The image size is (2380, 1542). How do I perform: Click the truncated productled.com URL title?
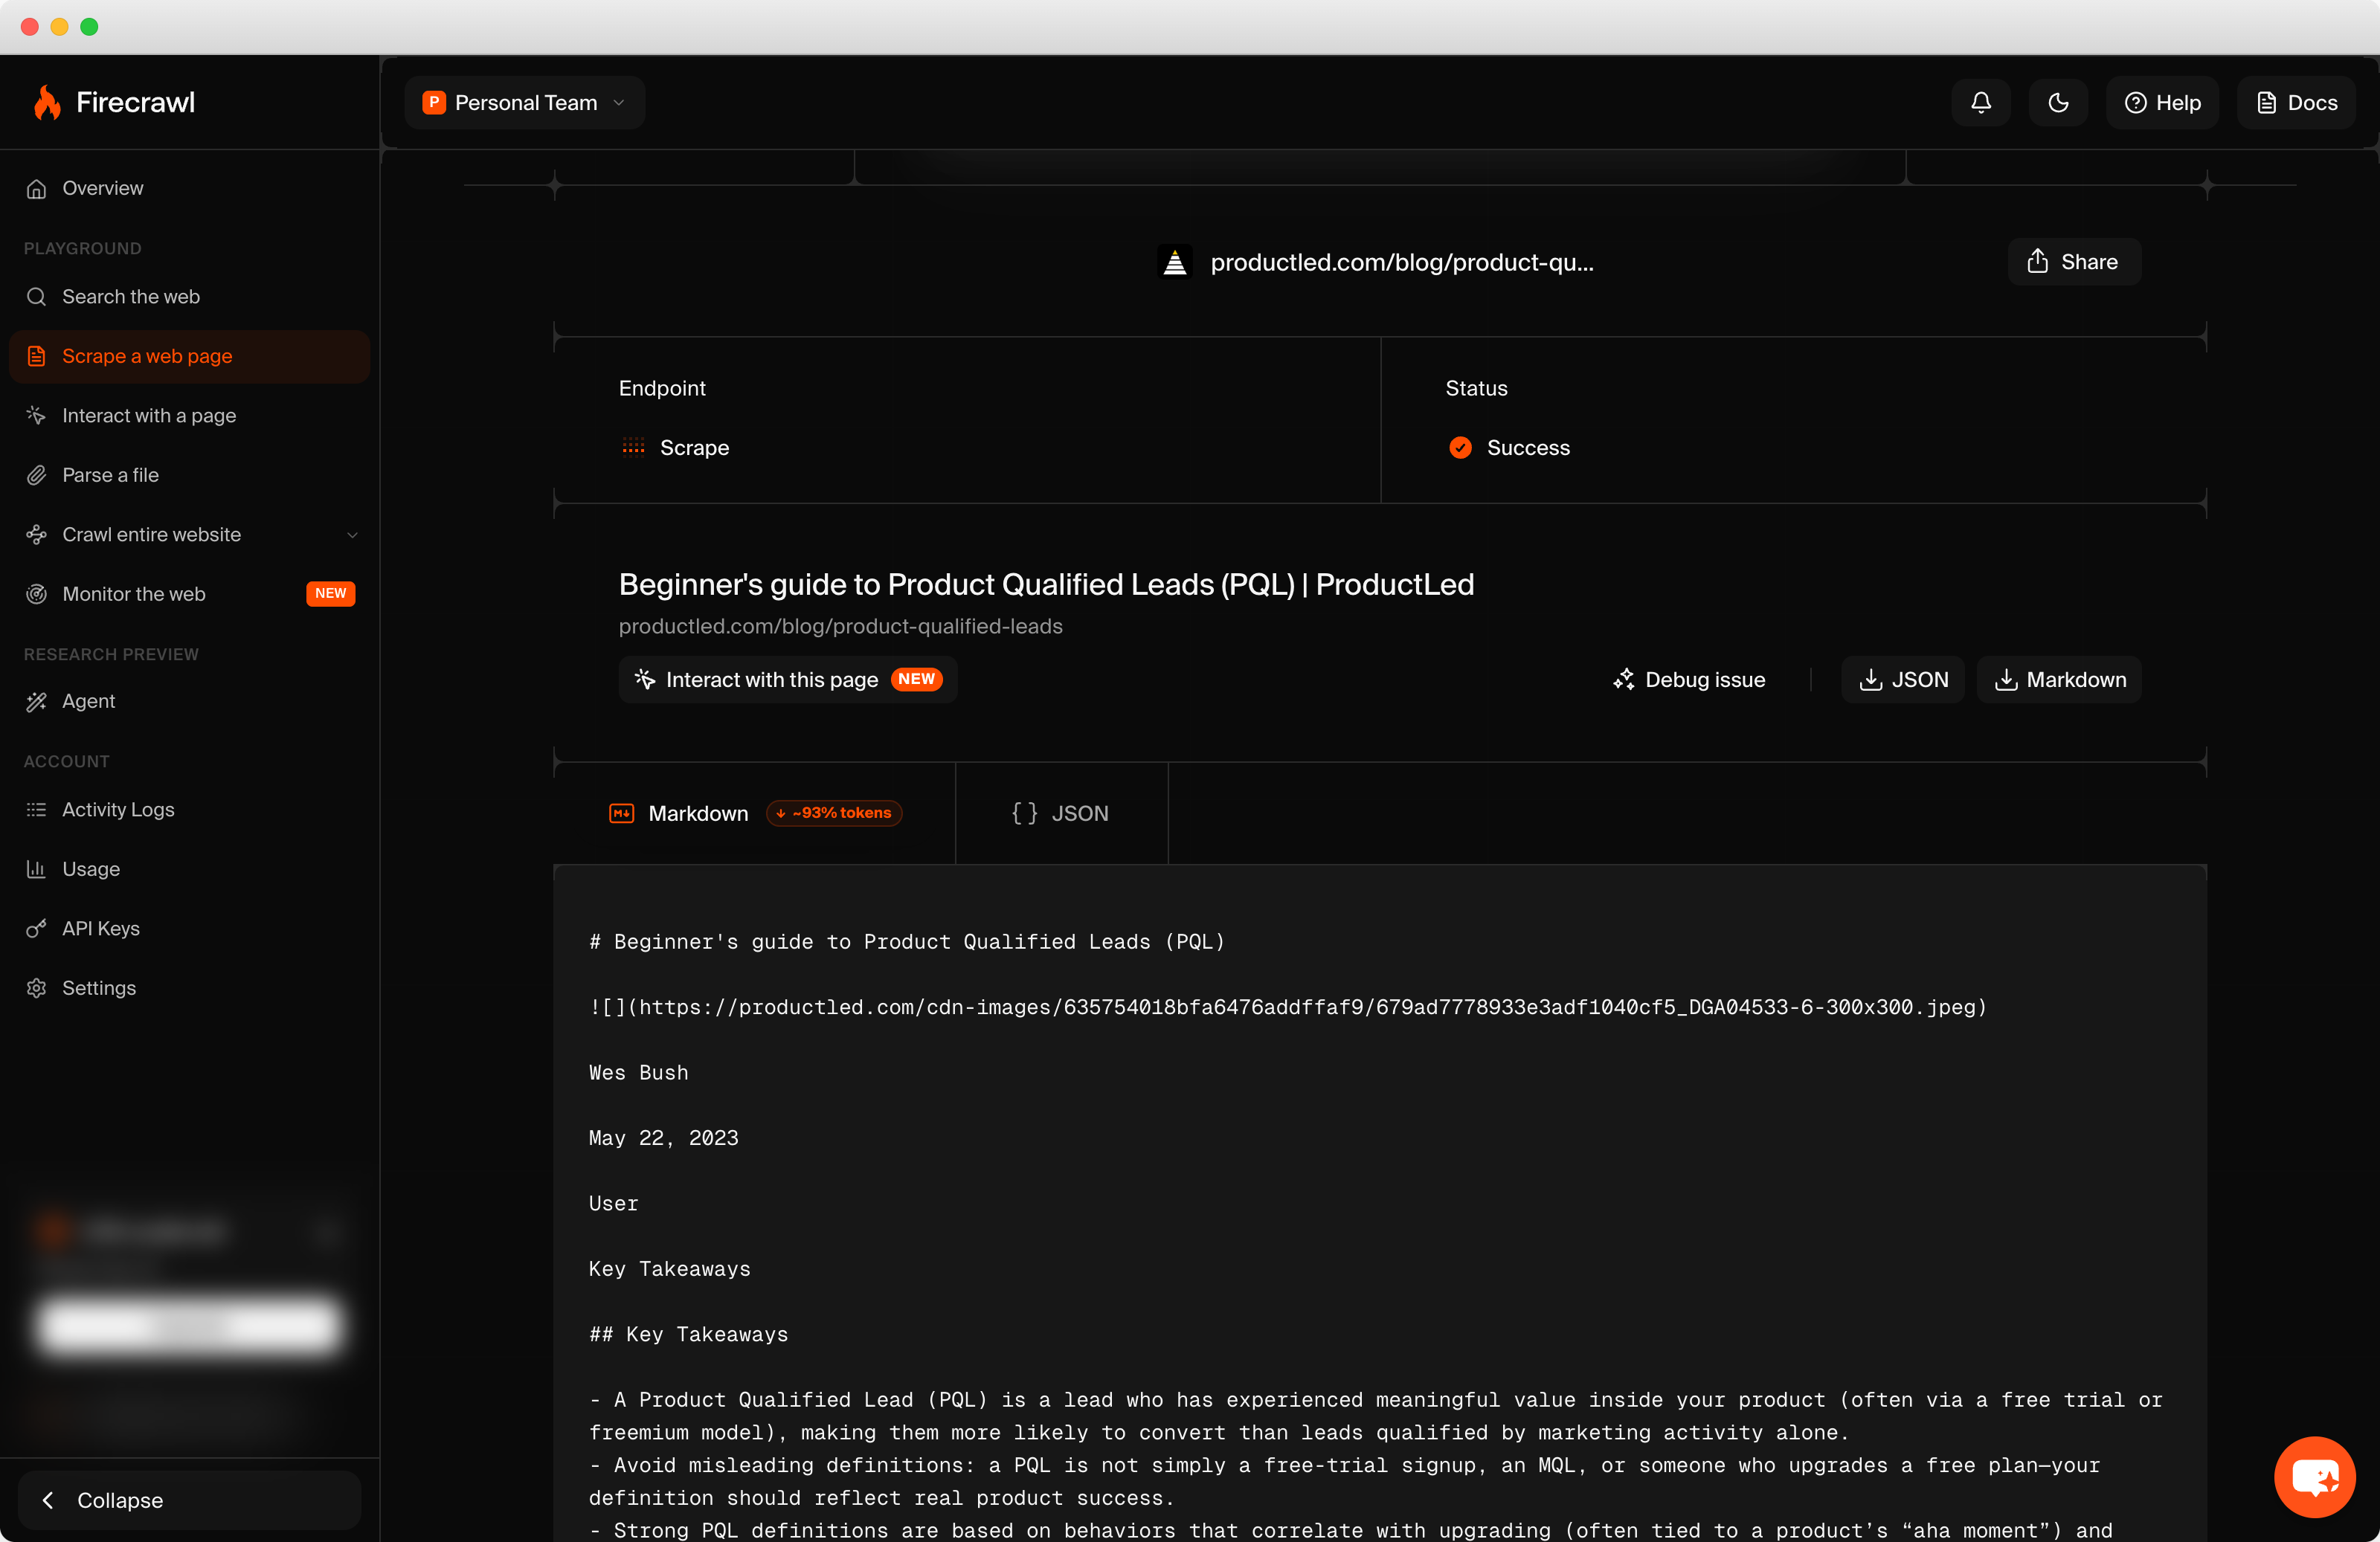pyautogui.click(x=1402, y=262)
